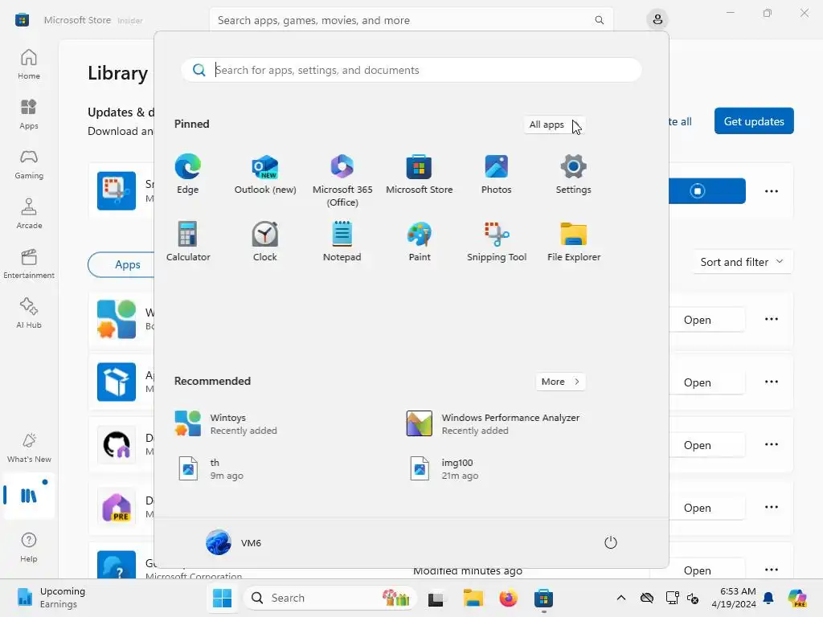Open Arcade section in Store sidebar
The width and height of the screenshot is (823, 617).
[x=29, y=214]
